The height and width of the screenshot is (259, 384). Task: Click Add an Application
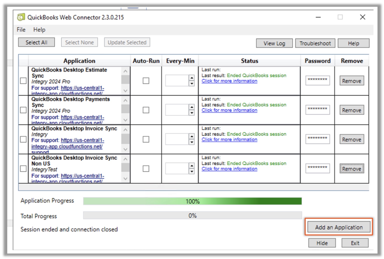point(339,227)
